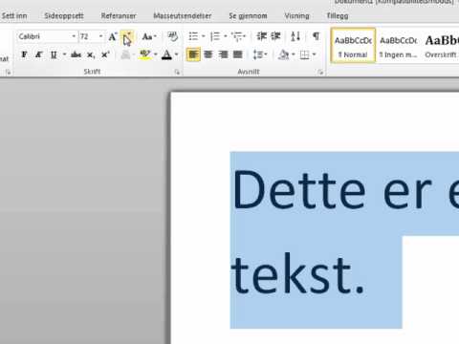This screenshot has height=344, width=459.
Task: Apply the Overskrift heading style
Action: [x=441, y=46]
